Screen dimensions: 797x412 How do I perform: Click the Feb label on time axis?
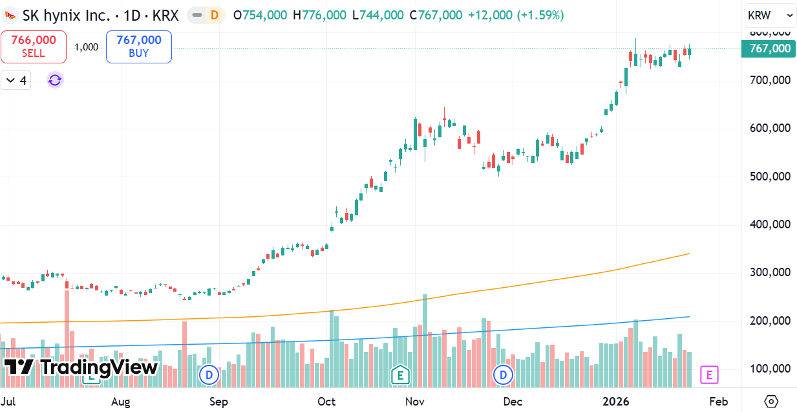(718, 402)
